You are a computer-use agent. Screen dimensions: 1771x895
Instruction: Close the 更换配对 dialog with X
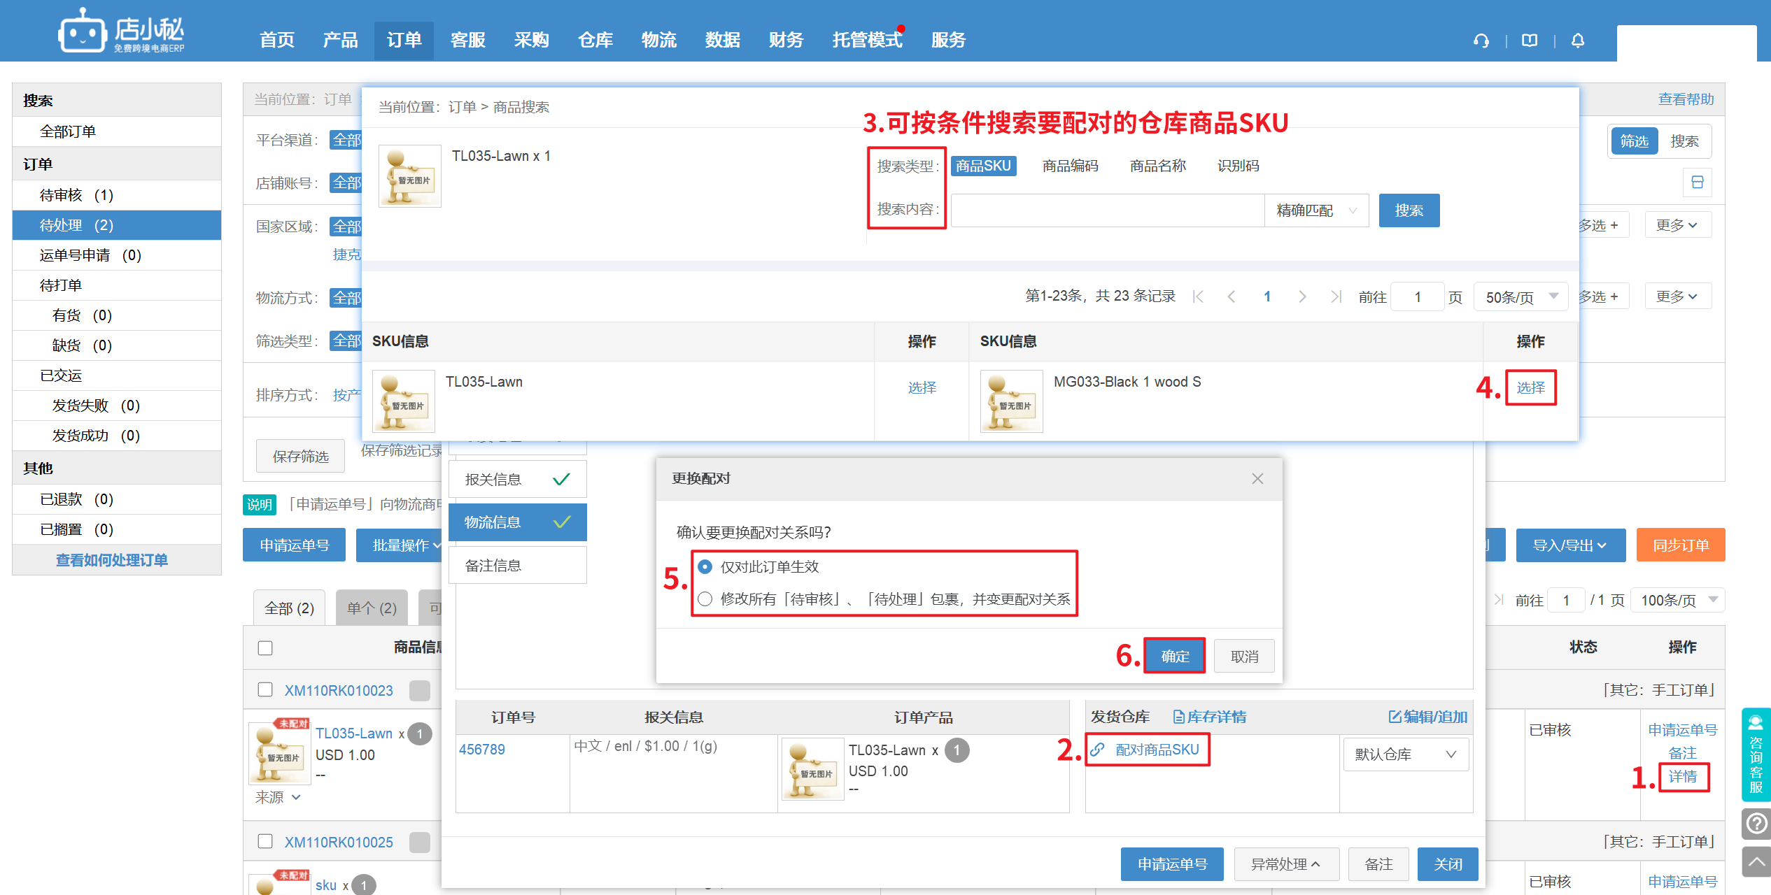pos(1257,479)
